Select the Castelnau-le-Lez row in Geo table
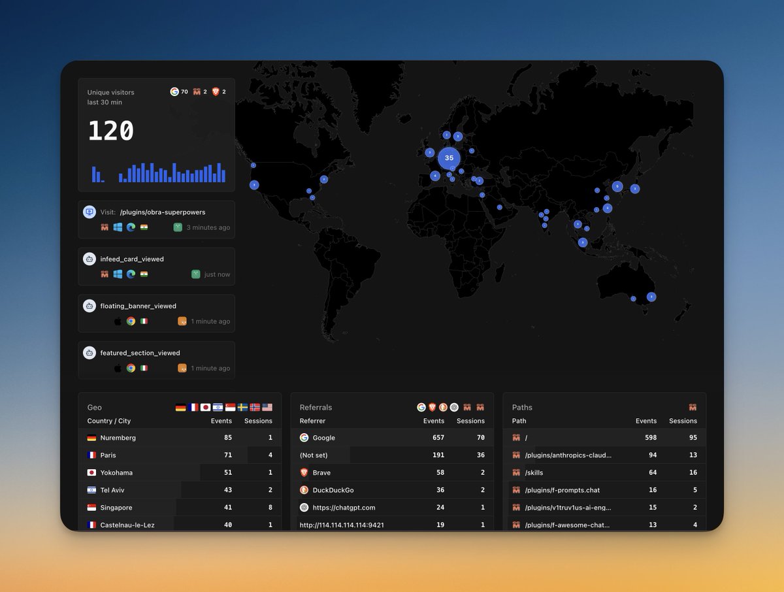The width and height of the screenshot is (784, 592). tap(180, 524)
